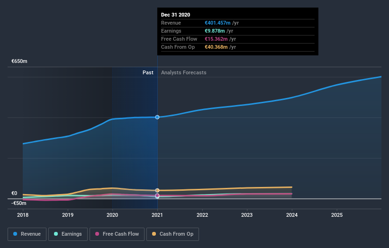Select the 2024 x-axis label

[292, 215]
